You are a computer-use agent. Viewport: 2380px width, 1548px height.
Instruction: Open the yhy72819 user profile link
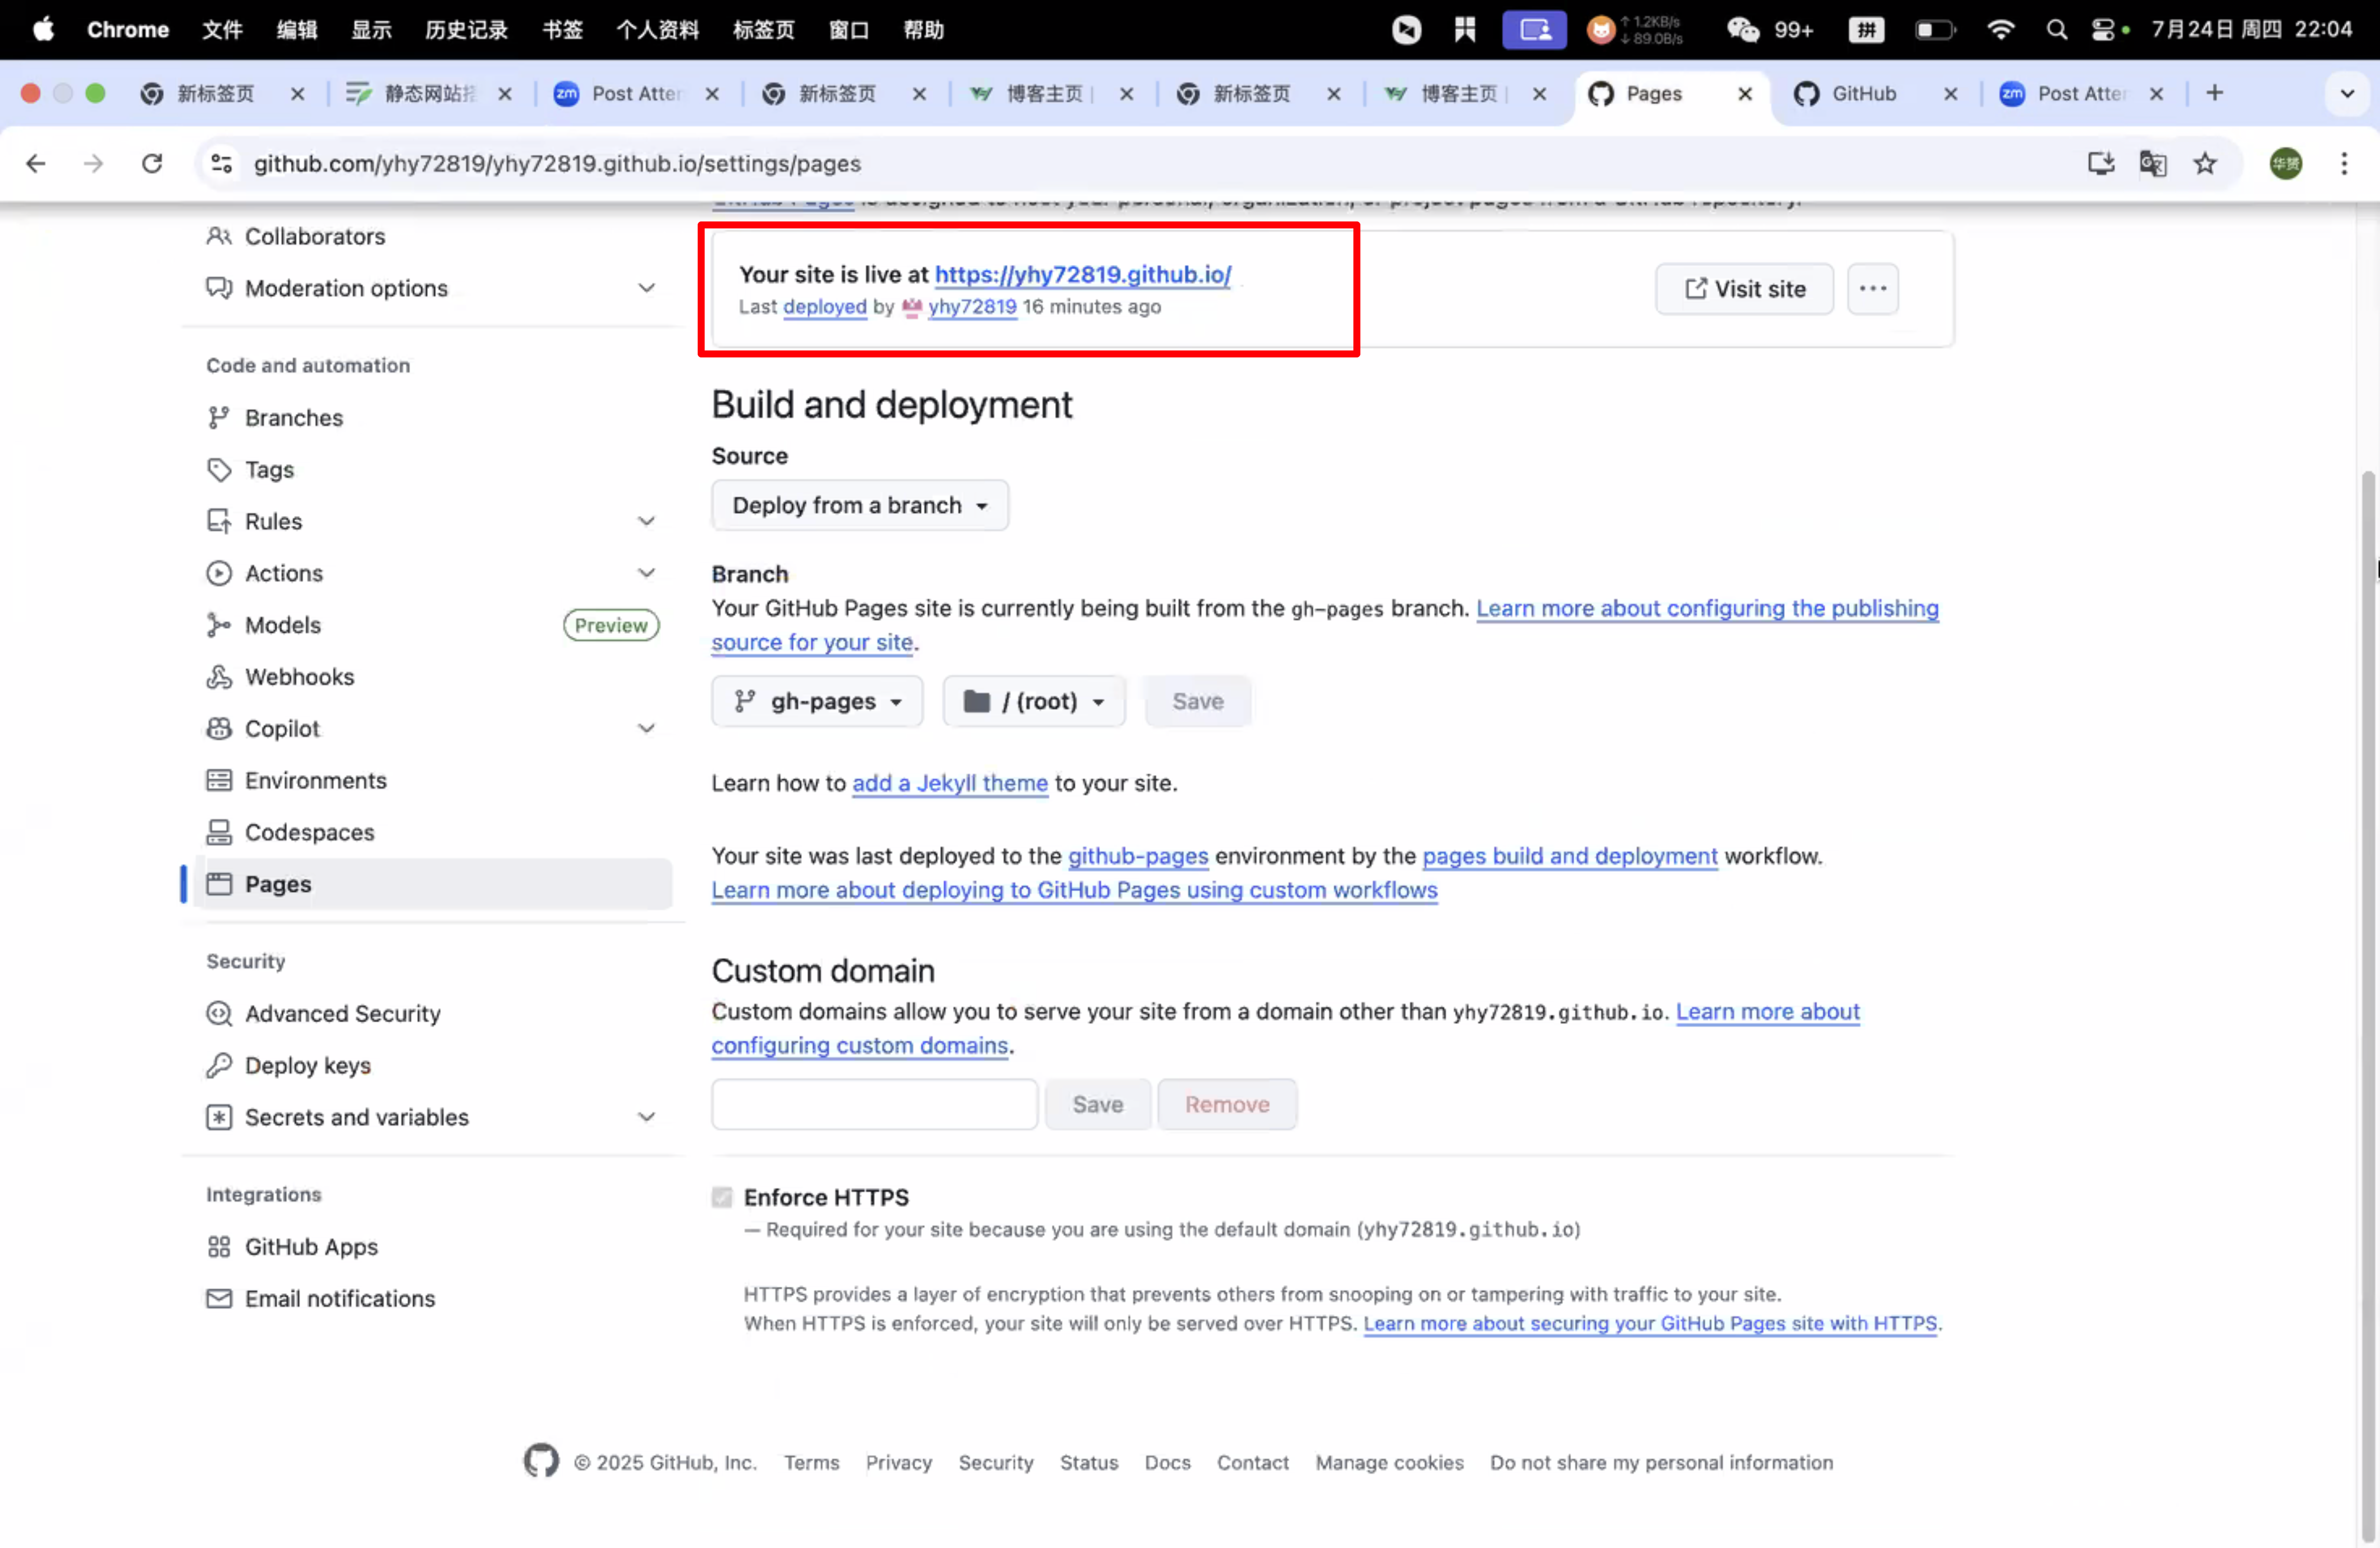[x=972, y=307]
